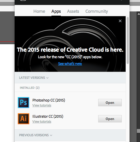The height and width of the screenshot is (142, 140).
Task: Click the background window's scroll up arrow
Action: [138, 14]
